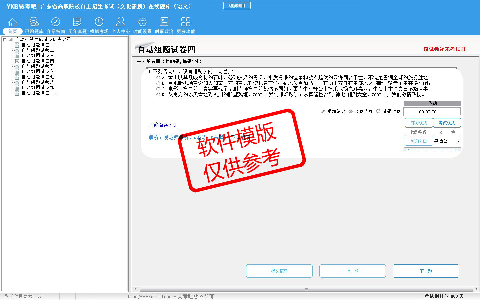Open the 单选题 question type dropdown
480x300 pixels.
(x=458, y=141)
